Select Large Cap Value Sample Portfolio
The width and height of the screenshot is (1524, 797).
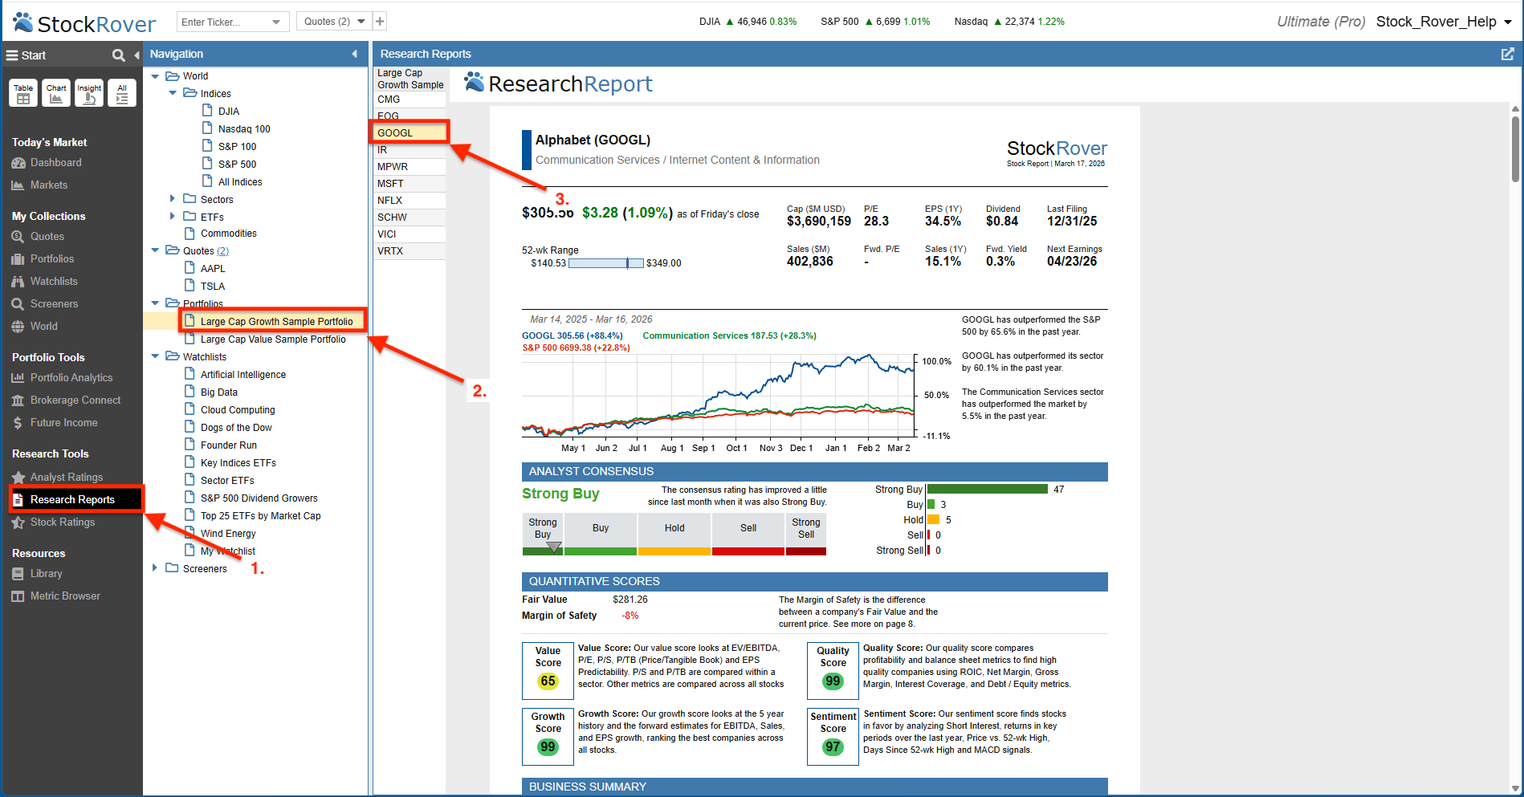[x=273, y=339]
